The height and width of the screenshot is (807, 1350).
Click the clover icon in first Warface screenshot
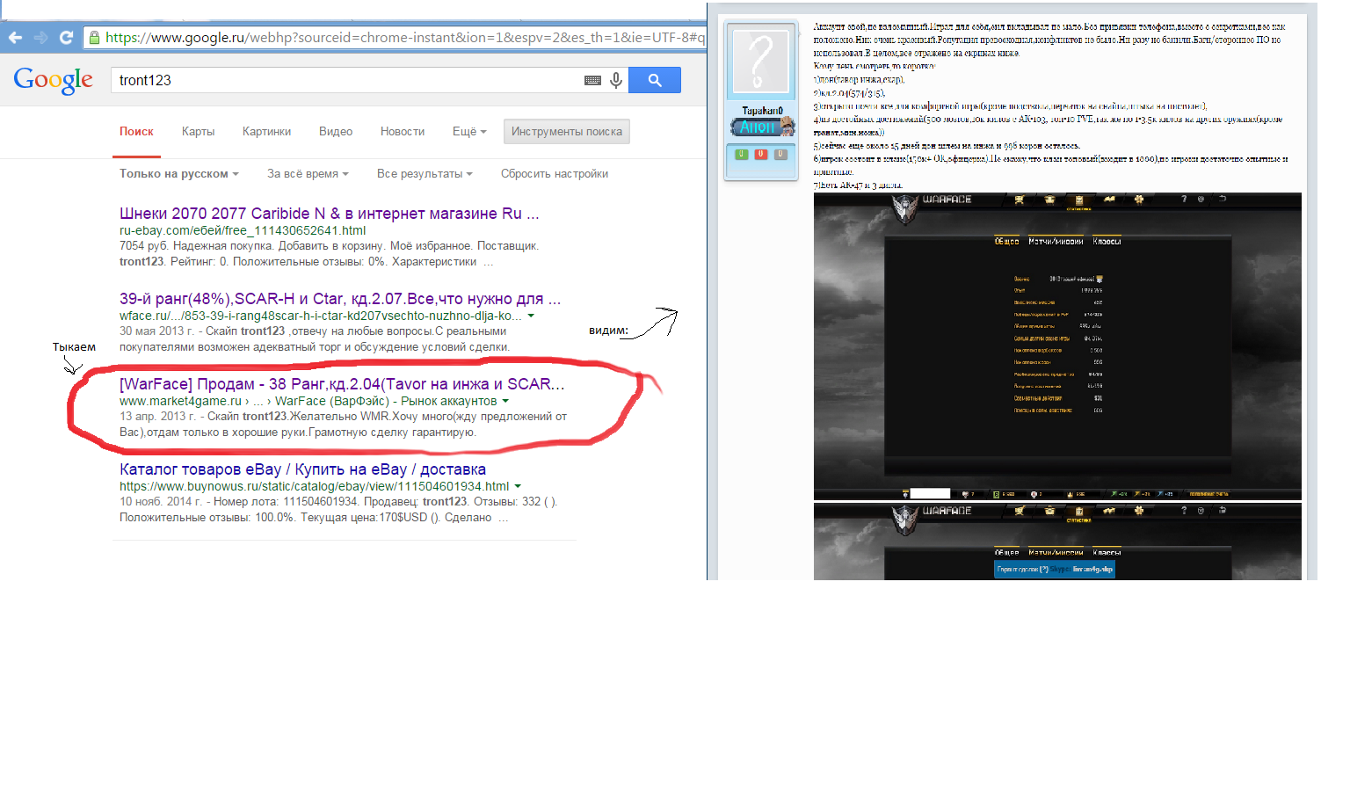click(x=1139, y=200)
